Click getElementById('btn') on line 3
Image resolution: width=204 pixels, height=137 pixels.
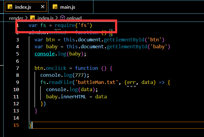[x=134, y=40]
